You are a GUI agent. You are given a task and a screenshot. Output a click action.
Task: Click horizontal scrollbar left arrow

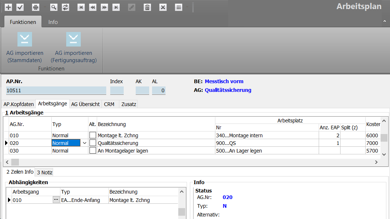click(x=7, y=162)
